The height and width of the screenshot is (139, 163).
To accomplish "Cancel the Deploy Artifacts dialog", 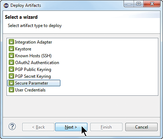I will tap(142, 127).
